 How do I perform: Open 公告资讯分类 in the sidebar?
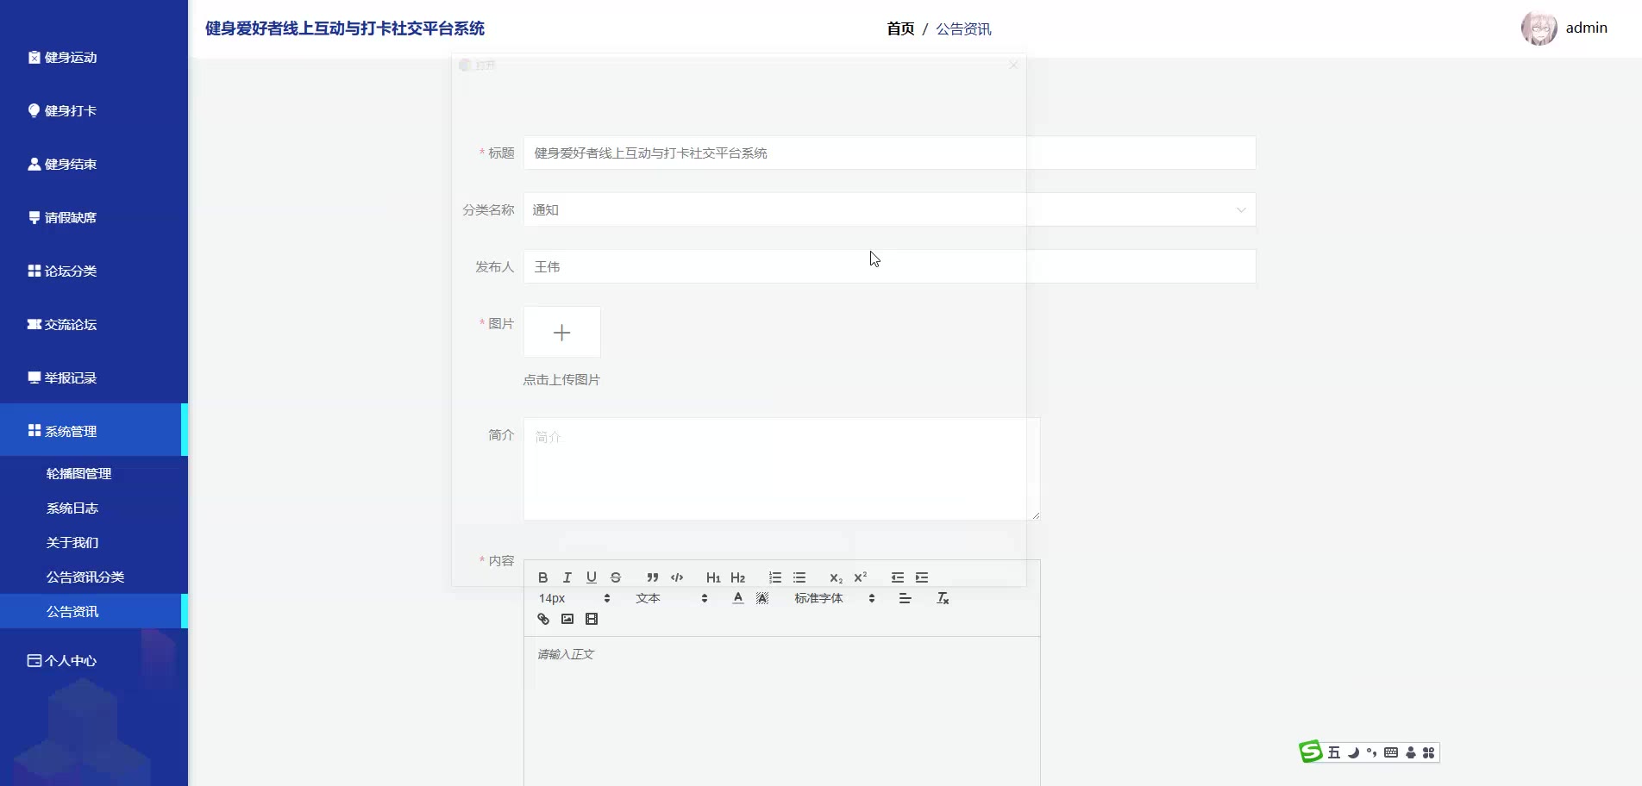85,577
